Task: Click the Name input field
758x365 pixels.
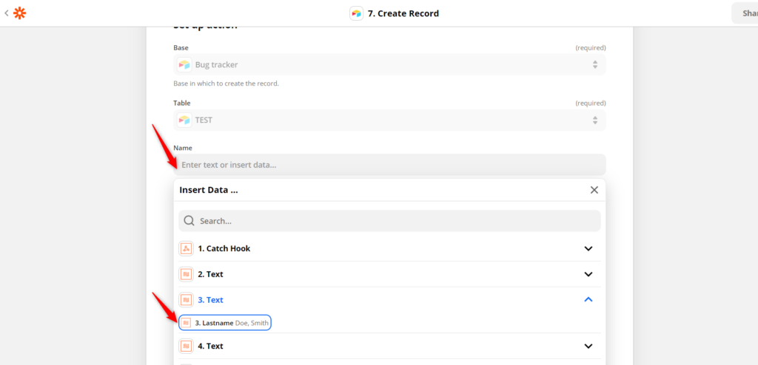Action: (x=389, y=165)
